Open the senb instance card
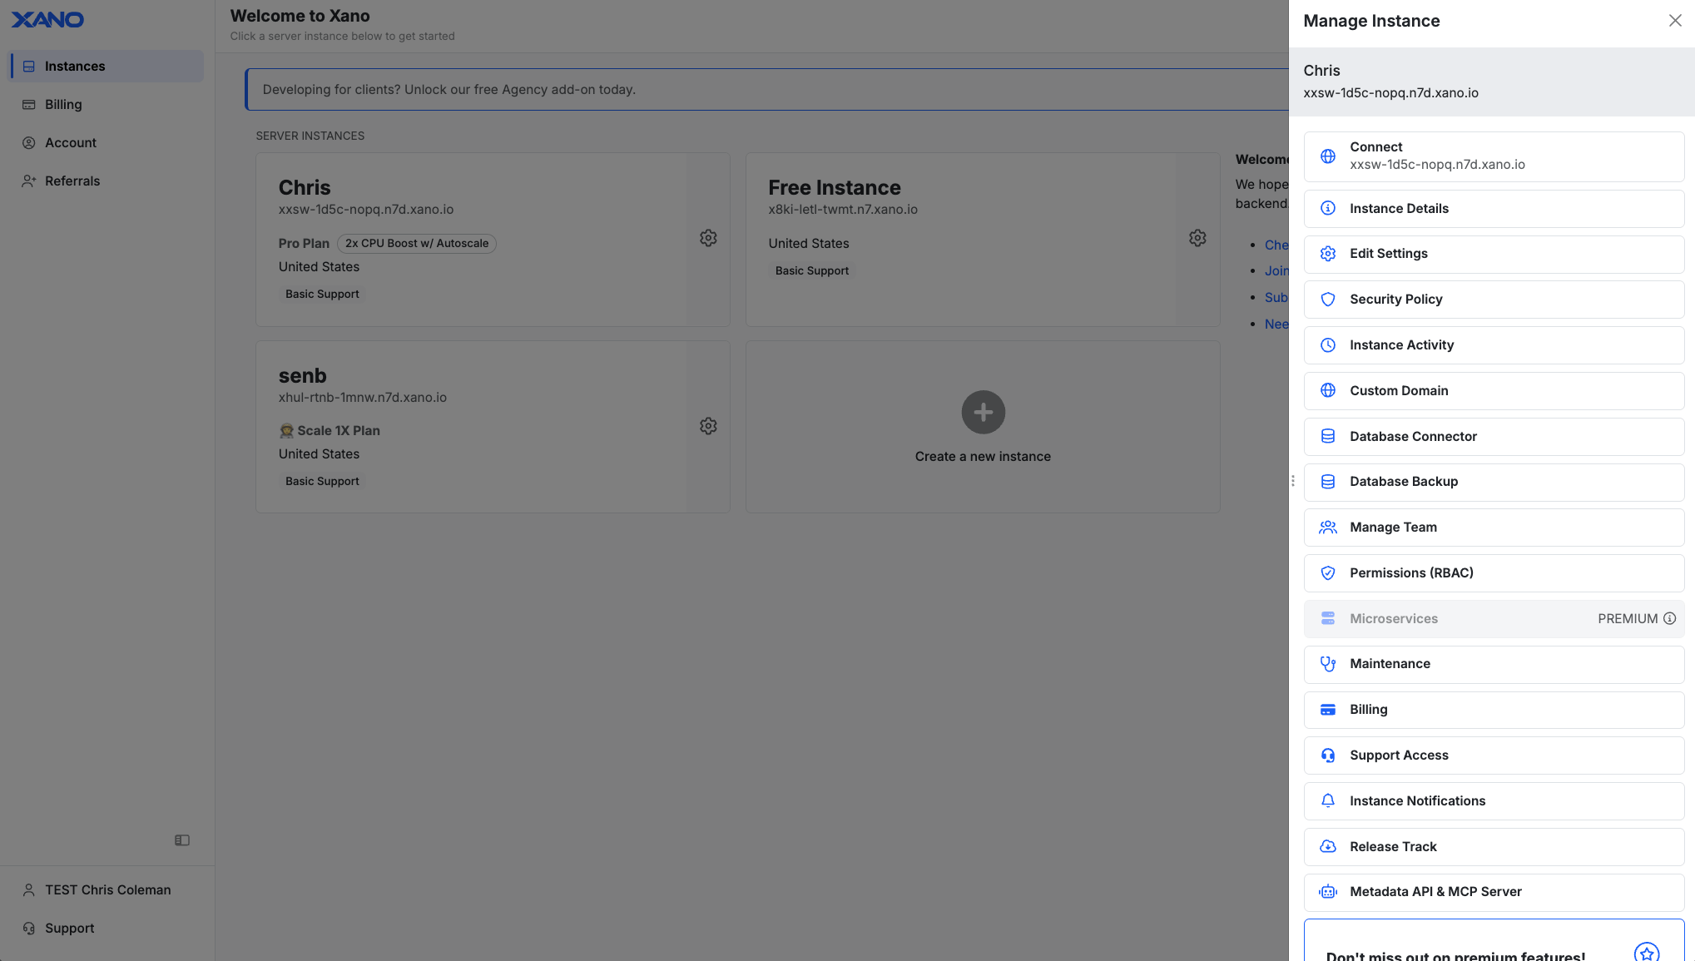Screen dimensions: 1695x961 493,427
